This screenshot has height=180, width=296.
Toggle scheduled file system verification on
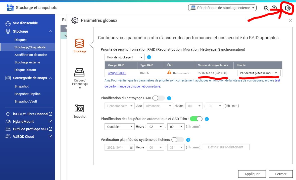177,140
